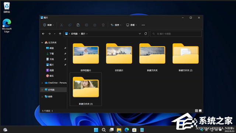Select the 本机照片 folder
This screenshot has height=133, width=236.
(119, 57)
